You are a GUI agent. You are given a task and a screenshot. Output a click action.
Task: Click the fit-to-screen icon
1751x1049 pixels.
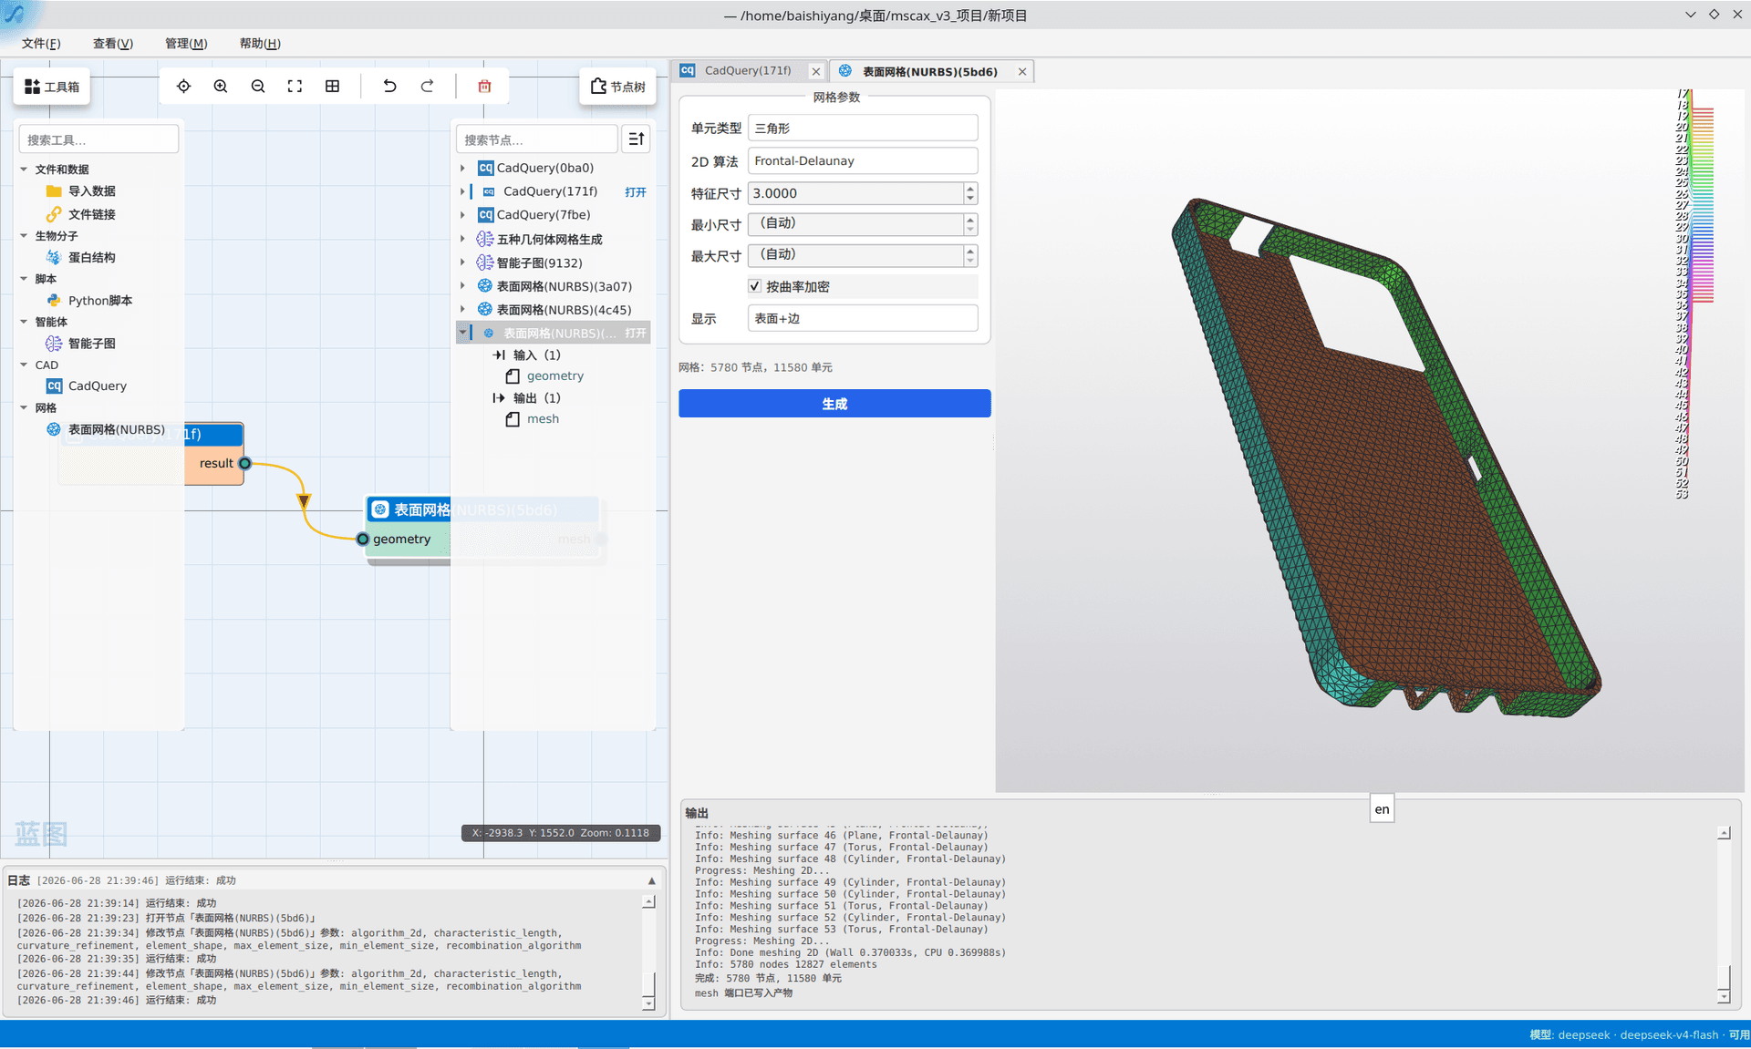tap(295, 86)
